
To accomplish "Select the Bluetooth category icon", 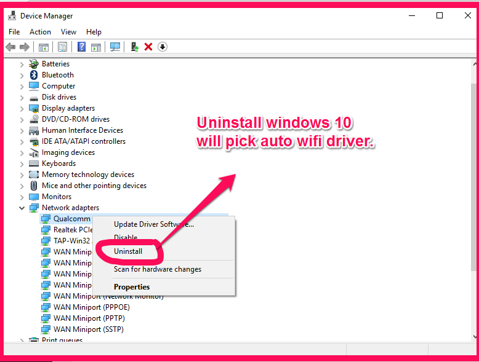I will pos(34,75).
